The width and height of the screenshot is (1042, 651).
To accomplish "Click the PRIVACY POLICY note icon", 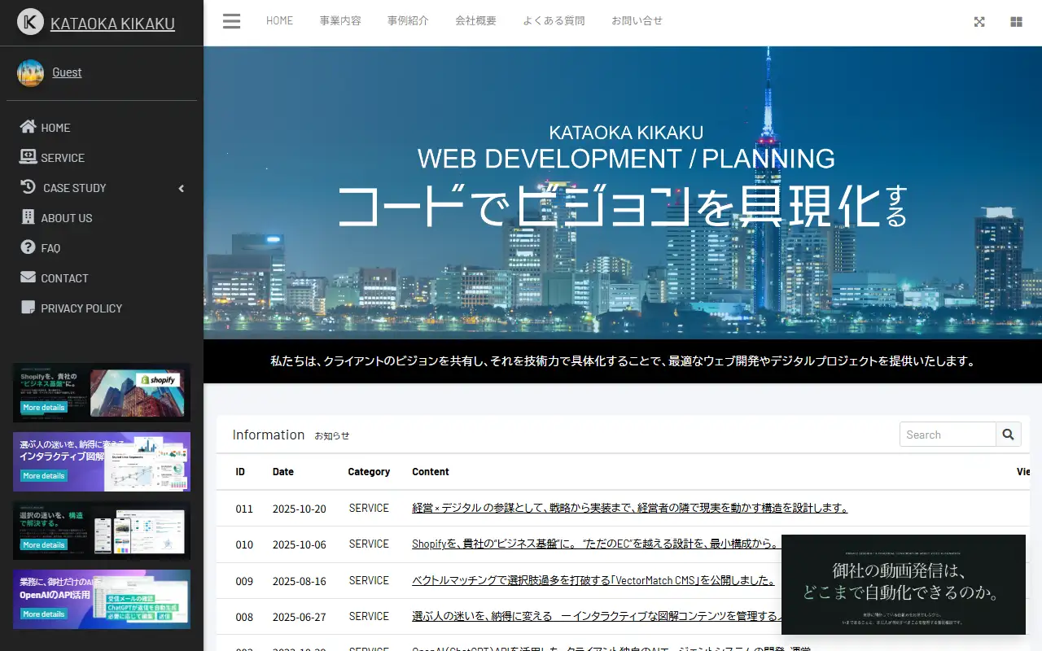I will [x=28, y=308].
